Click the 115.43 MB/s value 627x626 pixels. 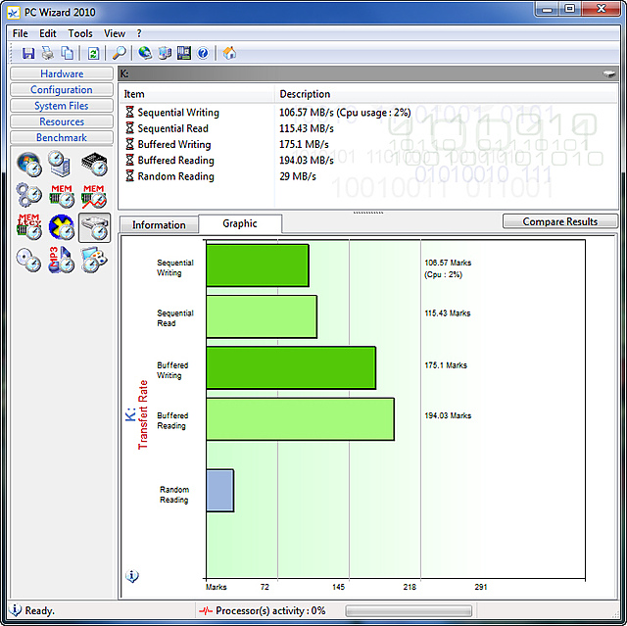307,128
